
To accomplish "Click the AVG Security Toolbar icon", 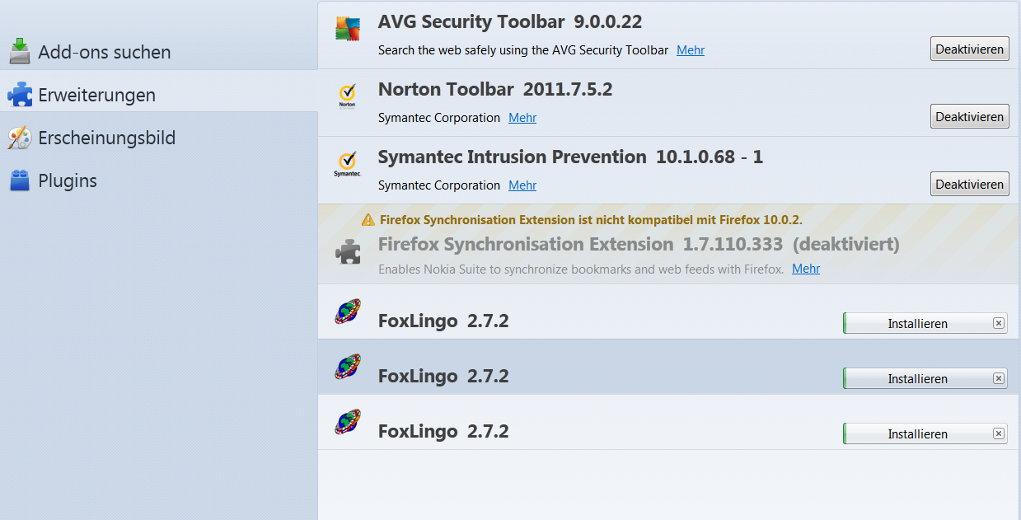I will point(348,29).
